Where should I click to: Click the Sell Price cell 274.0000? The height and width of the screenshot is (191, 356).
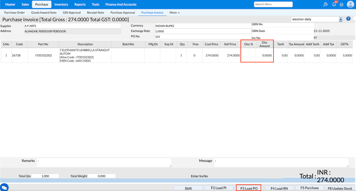(230, 55)
